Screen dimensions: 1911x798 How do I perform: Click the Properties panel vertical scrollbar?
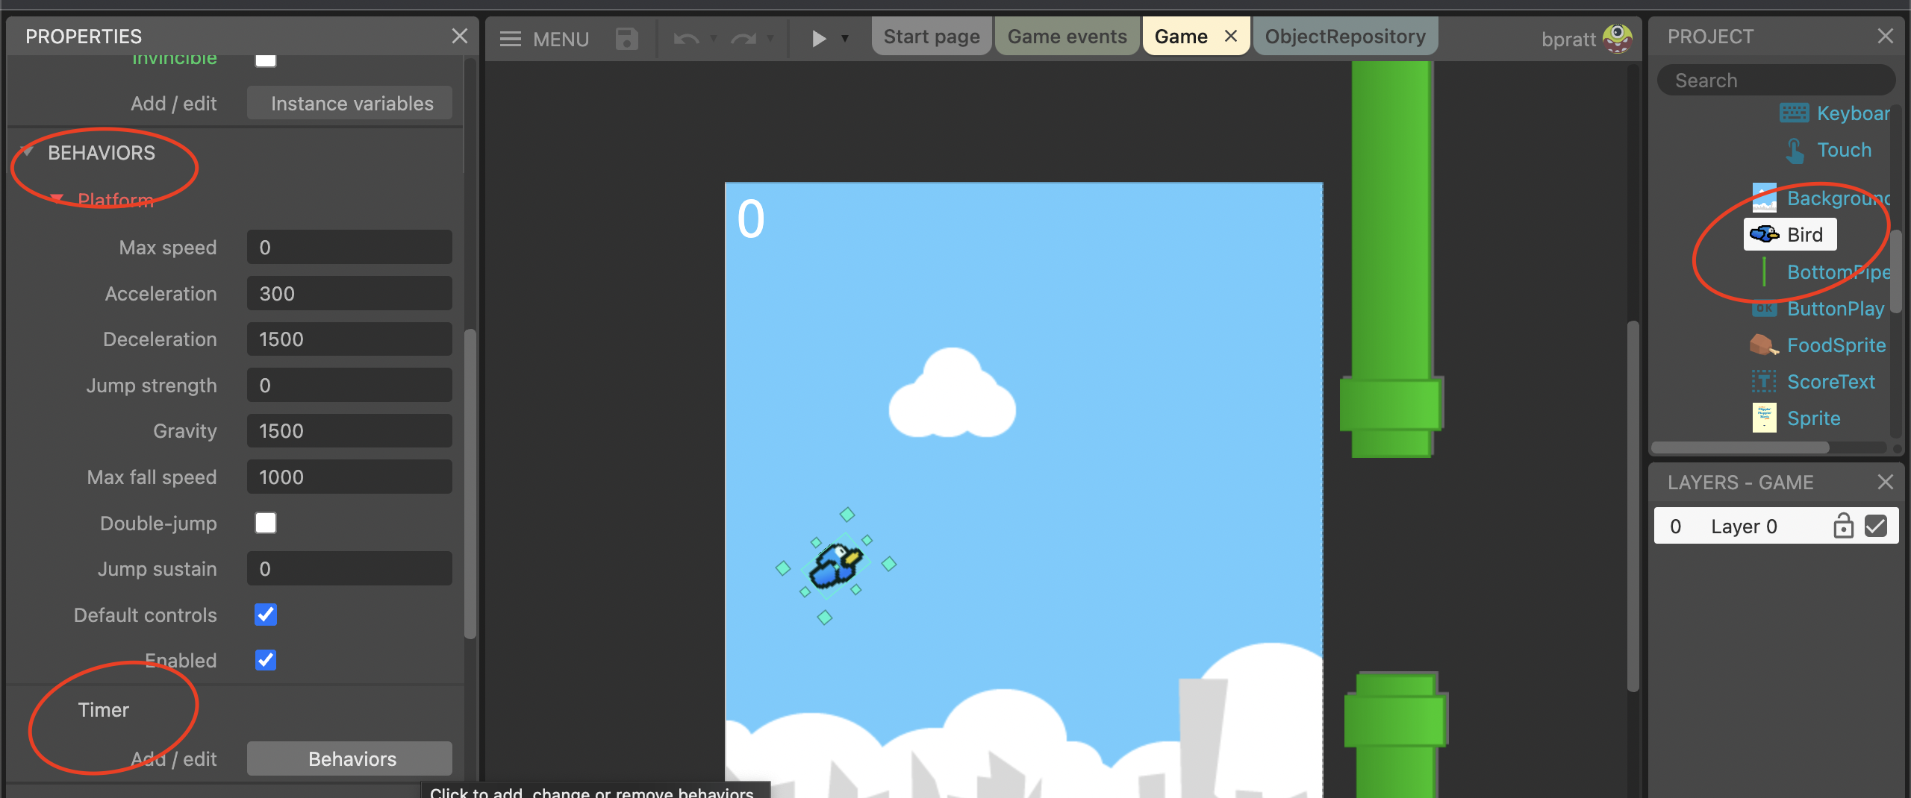pyautogui.click(x=470, y=483)
